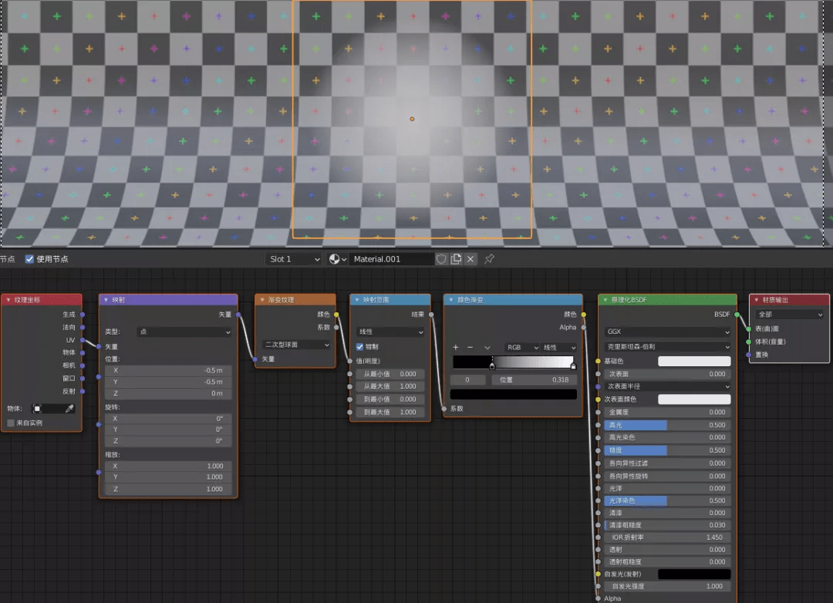Collapse the 映射 node via its triangle
Image resolution: width=833 pixels, height=603 pixels.
tap(106, 300)
